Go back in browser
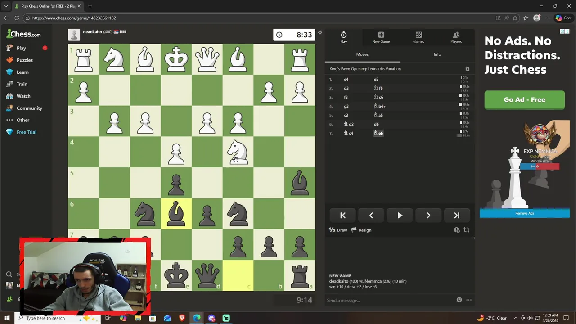The width and height of the screenshot is (576, 324). pos(5,18)
